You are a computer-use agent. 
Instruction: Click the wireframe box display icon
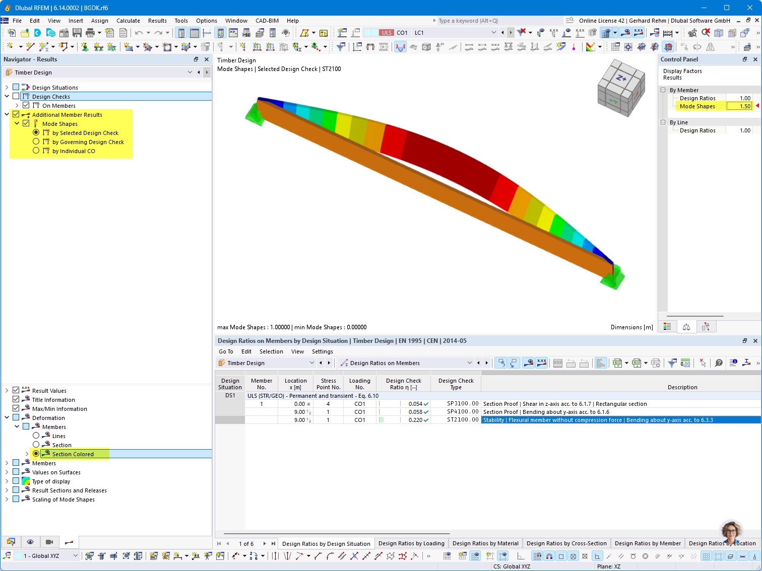click(x=719, y=33)
